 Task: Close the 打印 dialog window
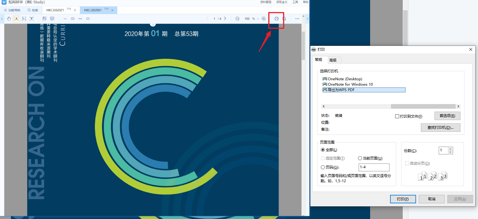pyautogui.click(x=471, y=49)
